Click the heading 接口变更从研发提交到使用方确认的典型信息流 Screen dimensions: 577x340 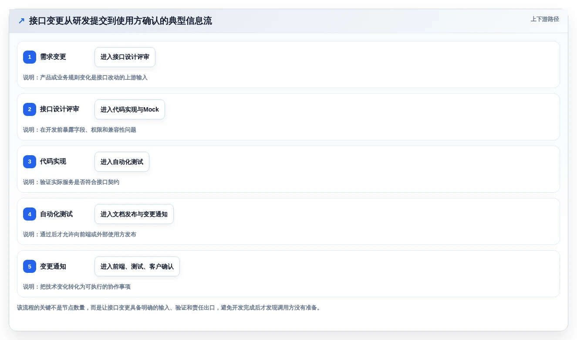pyautogui.click(x=121, y=21)
